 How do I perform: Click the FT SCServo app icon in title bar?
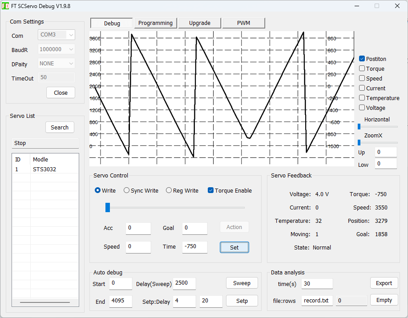(5, 6)
